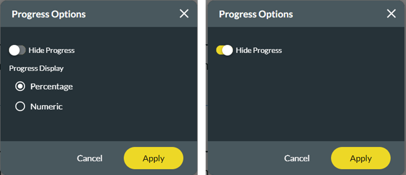Select the Percentage radio button
Image resolution: width=406 pixels, height=175 pixels.
tap(20, 86)
